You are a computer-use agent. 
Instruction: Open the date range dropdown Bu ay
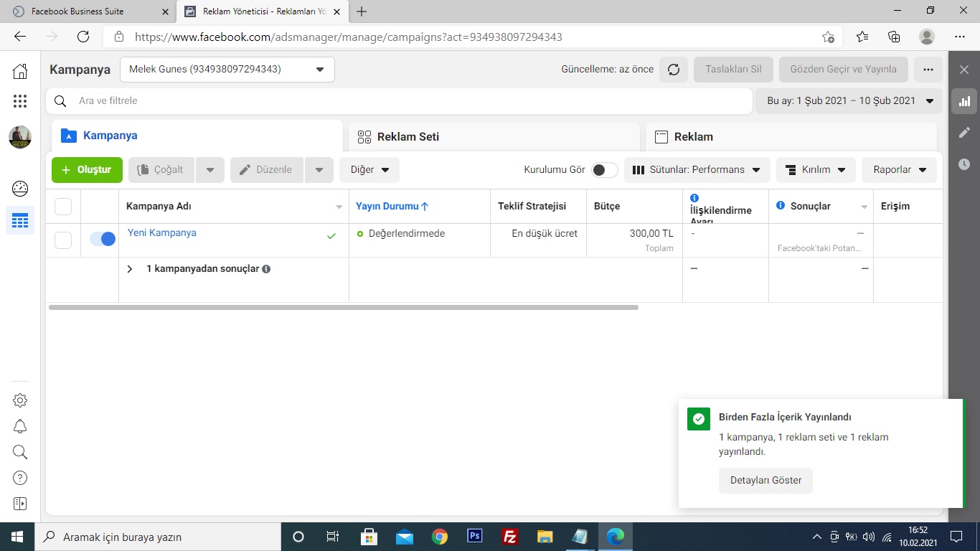849,101
